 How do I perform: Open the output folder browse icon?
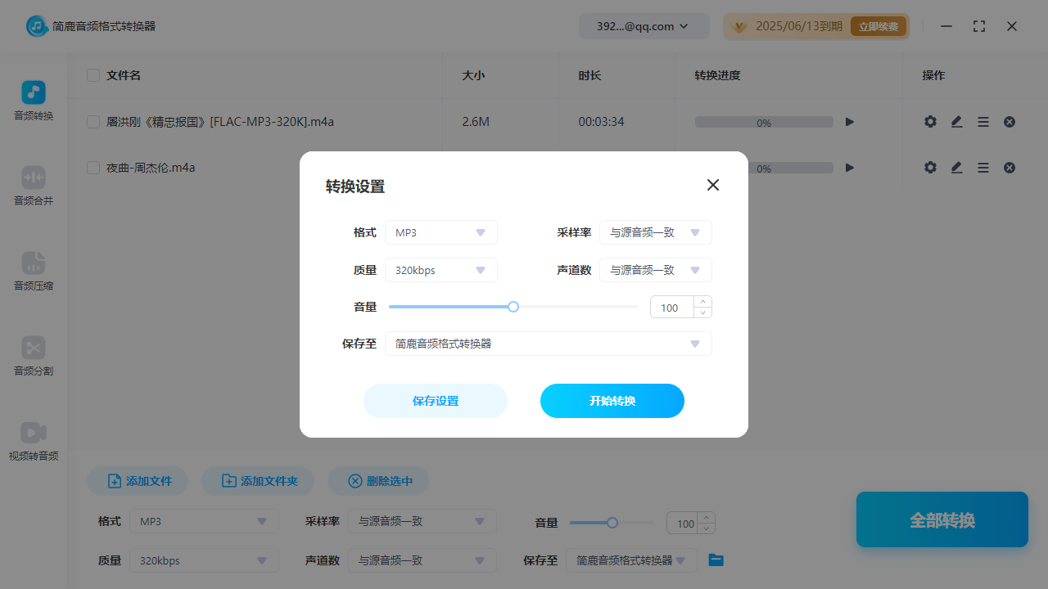(x=716, y=560)
